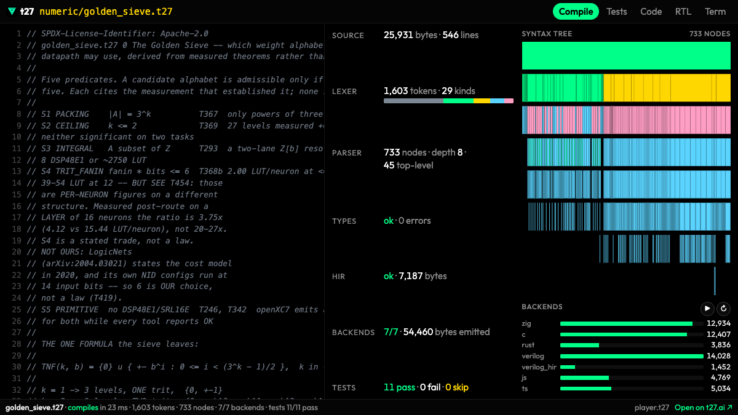Select the js backend label
The image size is (738, 415).
tap(525, 377)
